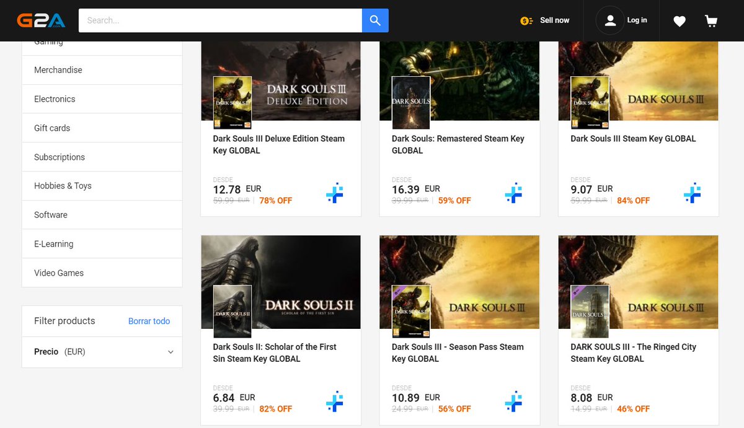This screenshot has height=428, width=744.
Task: Click the 10.89 EUR price
Action: (416, 398)
